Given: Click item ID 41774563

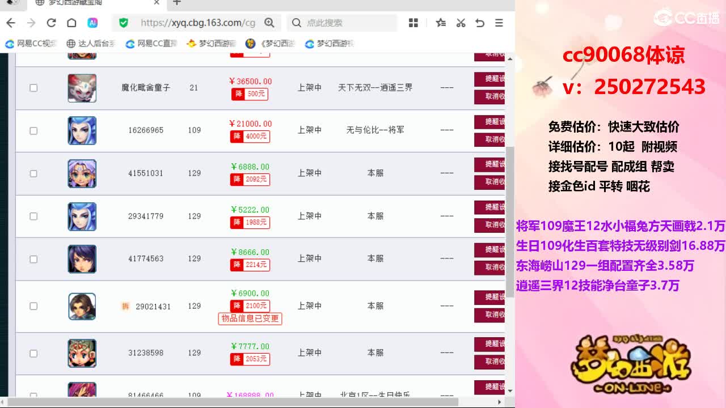Looking at the screenshot, I should pyautogui.click(x=146, y=258).
